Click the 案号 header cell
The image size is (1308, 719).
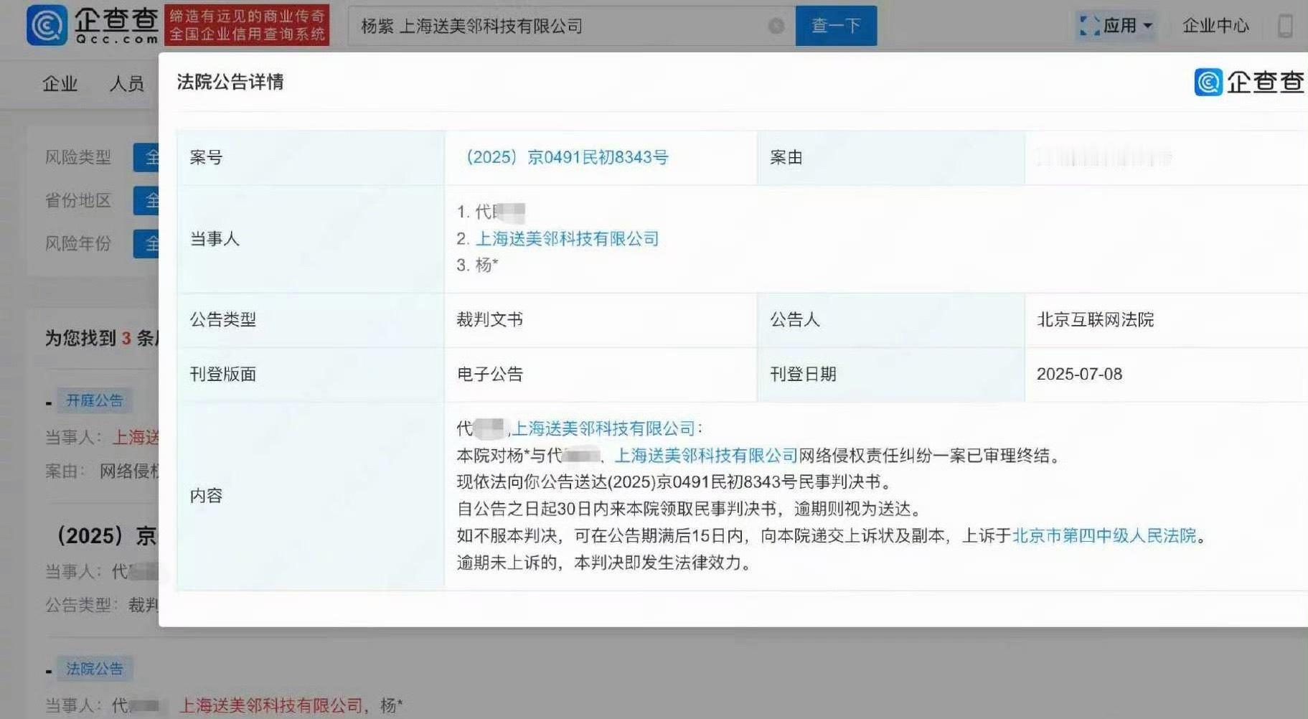[310, 157]
